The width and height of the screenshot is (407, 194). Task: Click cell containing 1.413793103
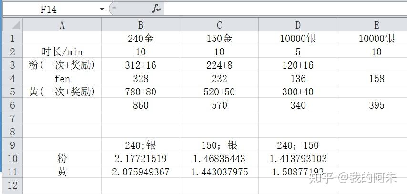coord(298,158)
